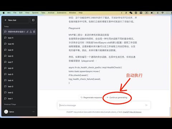
Task: Open the Archive menu
Action: click(x=51, y=13)
